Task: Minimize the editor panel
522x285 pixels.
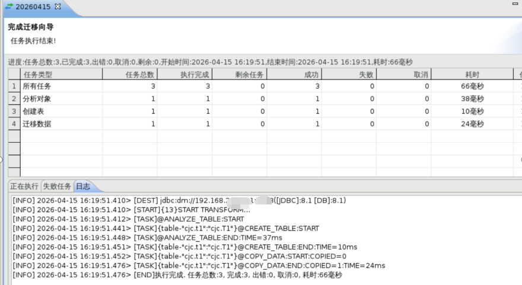Action: pos(515,4)
